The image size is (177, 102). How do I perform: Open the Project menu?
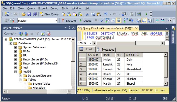point(43,8)
